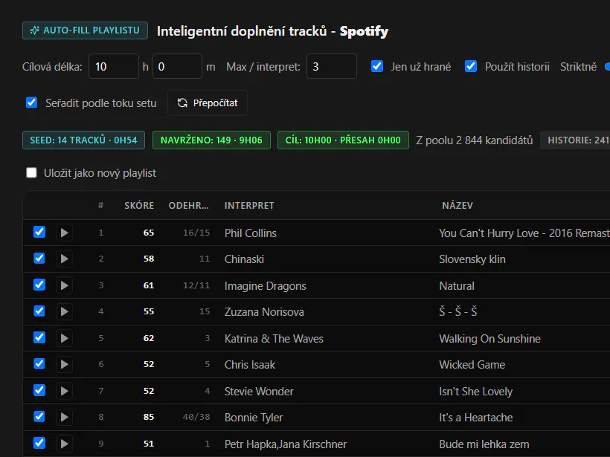Screen dimensions: 610x457
Task: Select the Chris Isaak artist cell
Action: [250, 365]
